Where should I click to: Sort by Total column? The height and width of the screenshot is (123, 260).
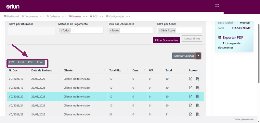[175, 70]
